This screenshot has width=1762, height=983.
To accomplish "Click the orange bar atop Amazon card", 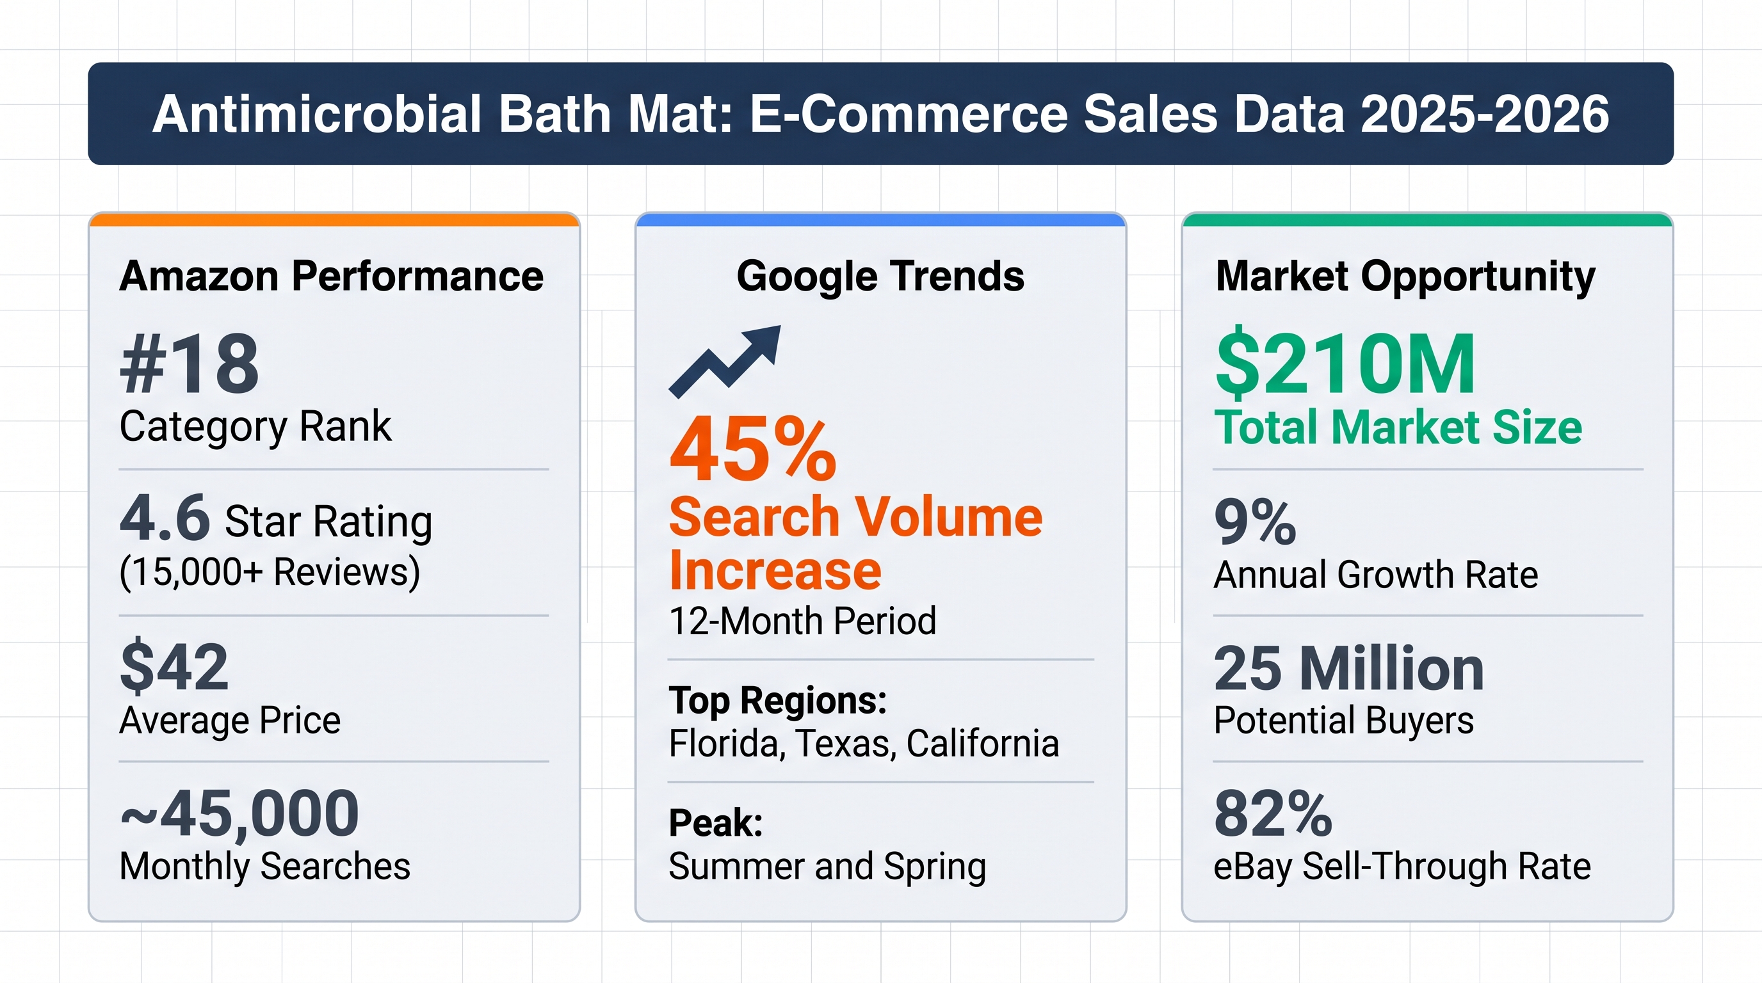I will pos(334,220).
